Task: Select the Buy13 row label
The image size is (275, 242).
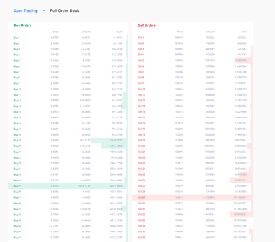Action: point(17,106)
